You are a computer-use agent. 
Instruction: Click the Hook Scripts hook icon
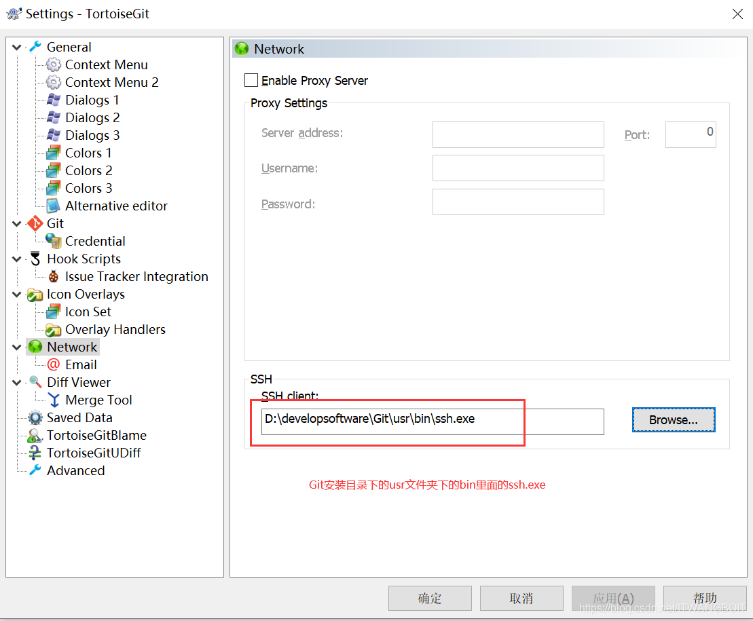tap(35, 259)
